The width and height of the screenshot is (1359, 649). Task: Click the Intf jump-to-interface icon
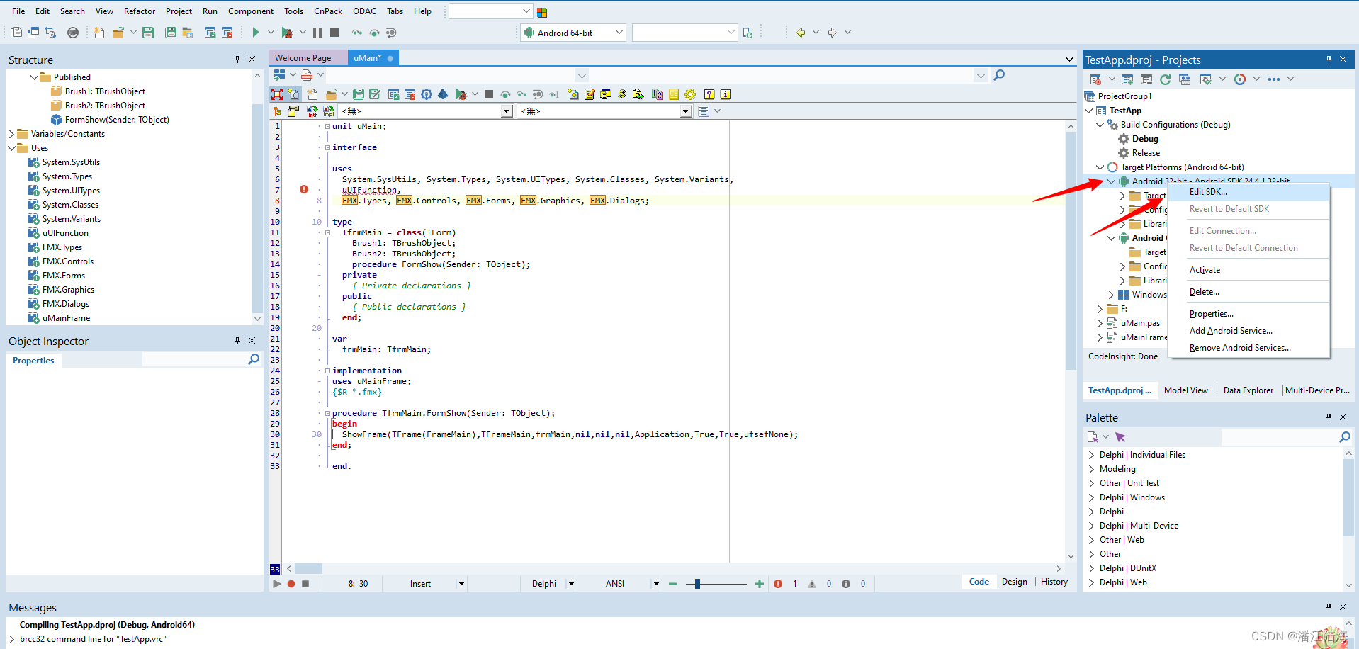[312, 111]
